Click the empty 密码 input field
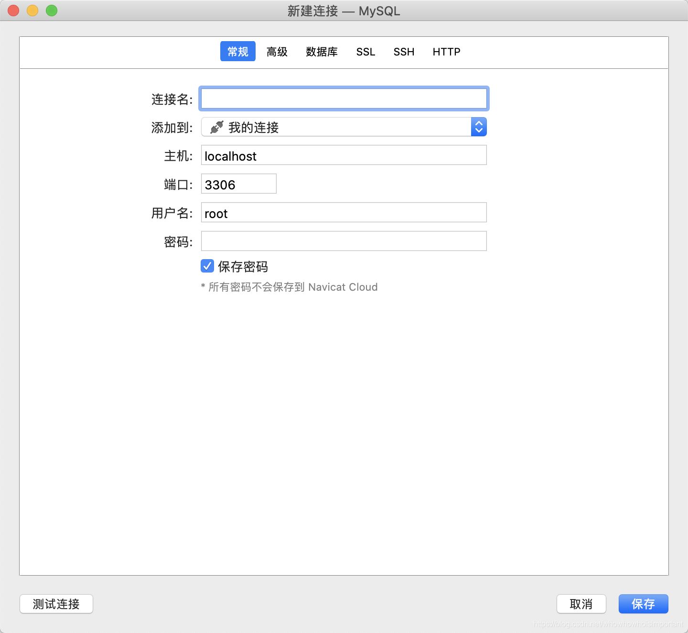Viewport: 688px width, 633px height. (343, 241)
